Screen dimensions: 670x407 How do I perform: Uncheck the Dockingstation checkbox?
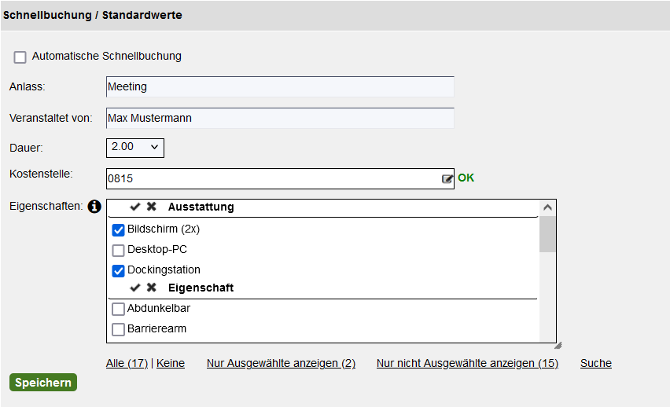pyautogui.click(x=119, y=271)
